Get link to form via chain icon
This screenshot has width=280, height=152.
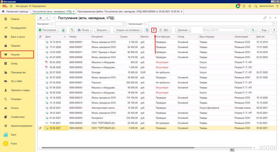(265, 18)
